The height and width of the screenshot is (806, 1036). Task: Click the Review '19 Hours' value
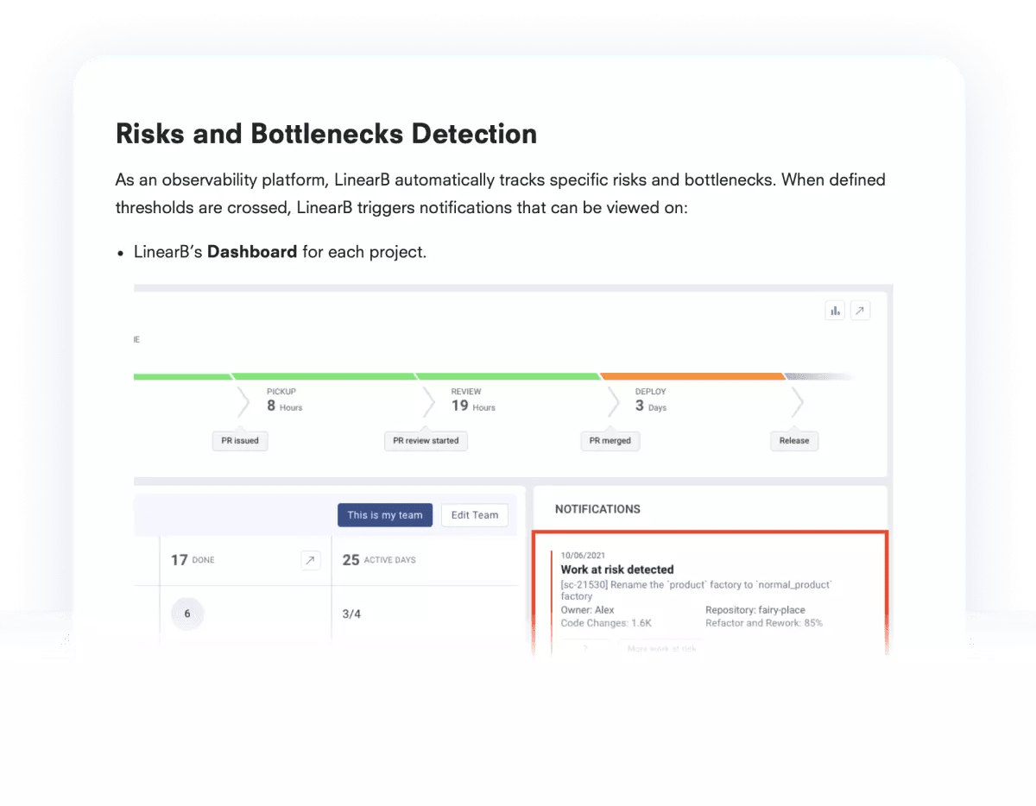coord(473,406)
